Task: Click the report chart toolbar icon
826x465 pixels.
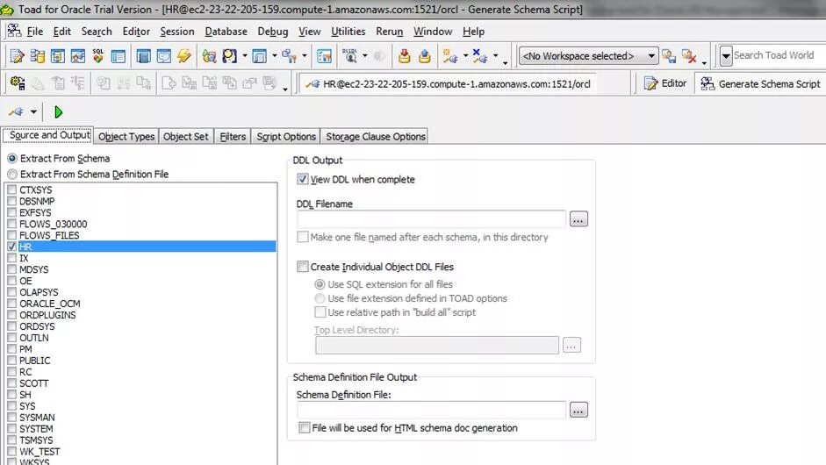Action: [325, 56]
